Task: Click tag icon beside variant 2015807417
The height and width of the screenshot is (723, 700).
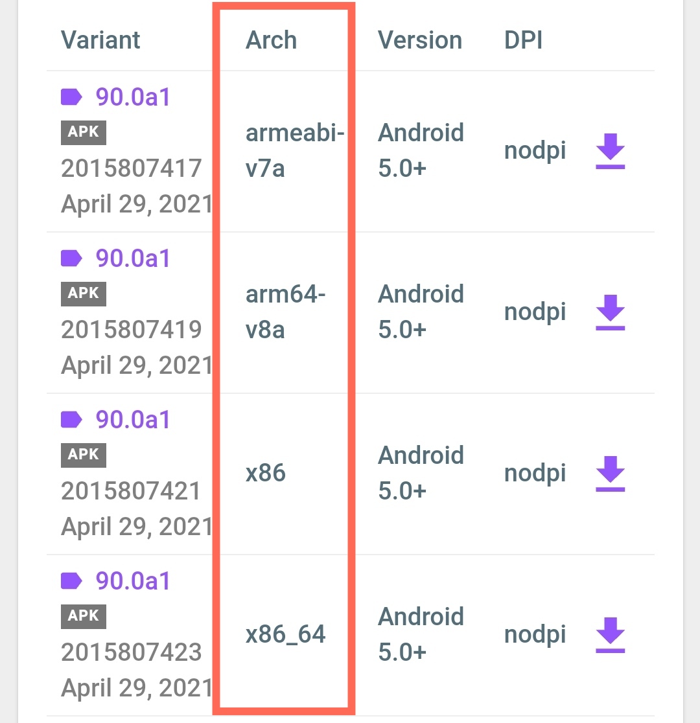Action: [71, 97]
